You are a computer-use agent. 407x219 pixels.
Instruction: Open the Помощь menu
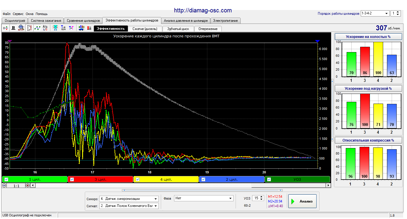(x=42, y=14)
